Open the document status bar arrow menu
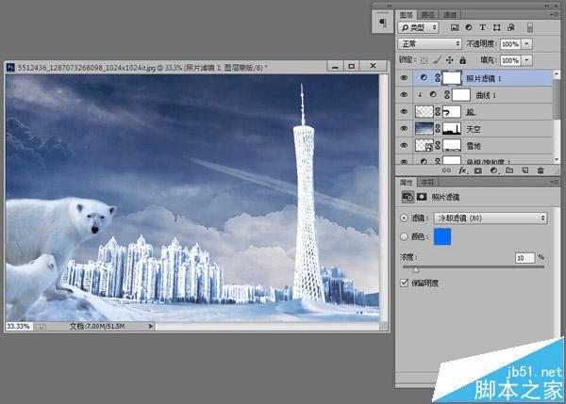Screen dimensions: 566x404 [x=151, y=326]
